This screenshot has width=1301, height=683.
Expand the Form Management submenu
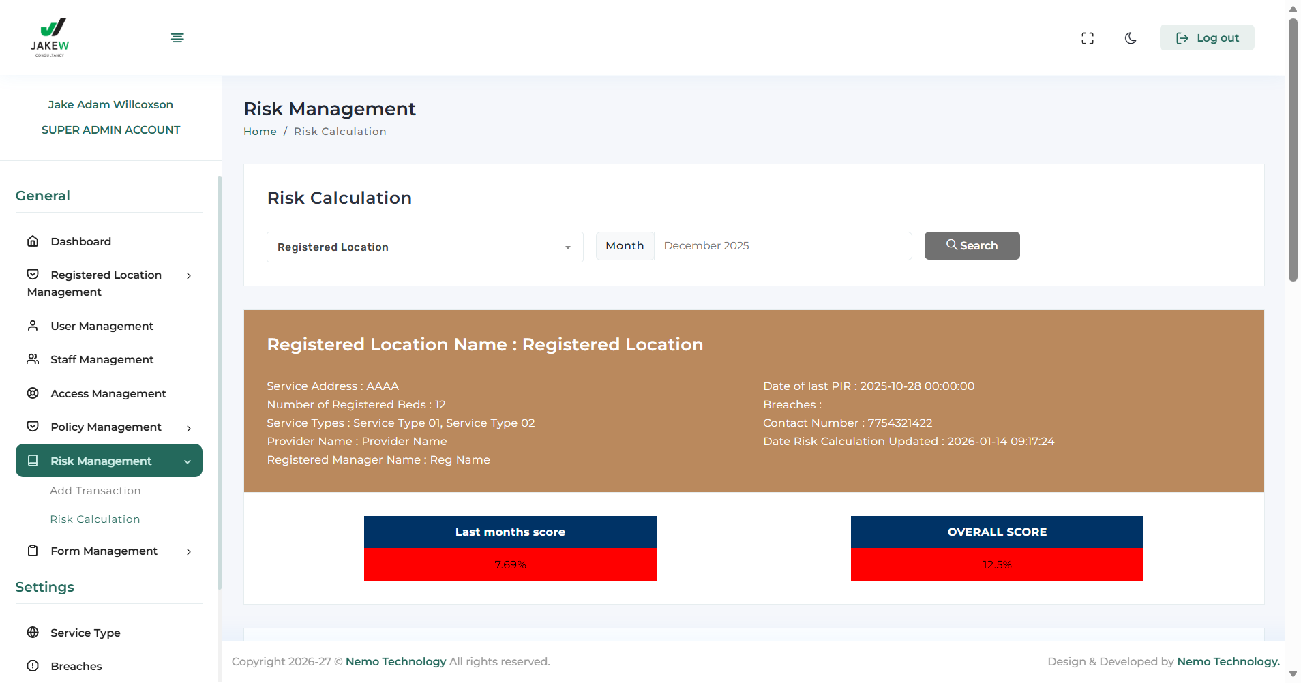(x=189, y=551)
